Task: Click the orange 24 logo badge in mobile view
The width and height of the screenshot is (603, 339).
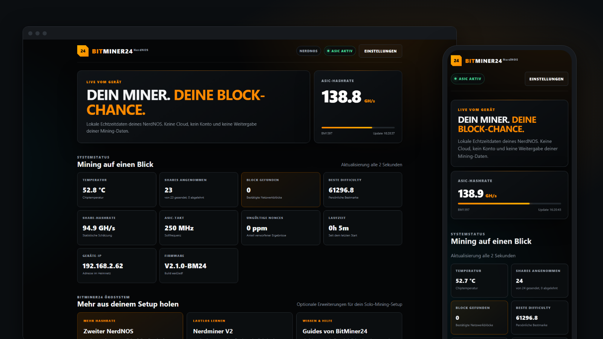Action: (456, 61)
